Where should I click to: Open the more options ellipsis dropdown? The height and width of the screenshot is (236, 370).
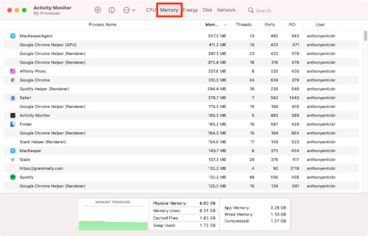(129, 10)
